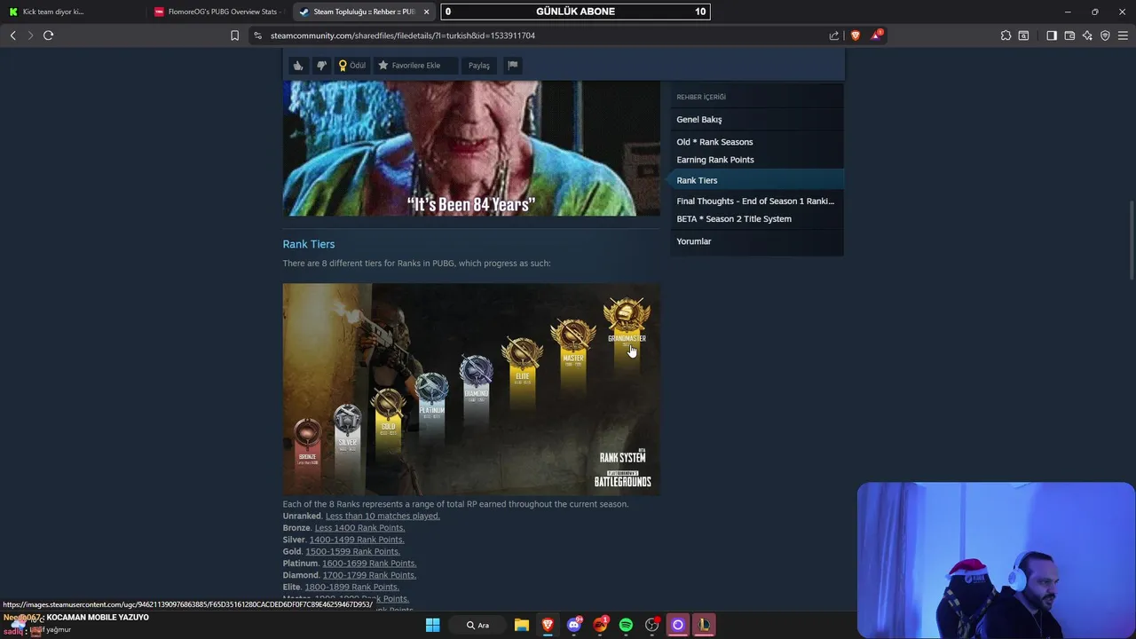The width and height of the screenshot is (1136, 639).
Task: Report the guide with the flag icon
Action: coord(512,65)
